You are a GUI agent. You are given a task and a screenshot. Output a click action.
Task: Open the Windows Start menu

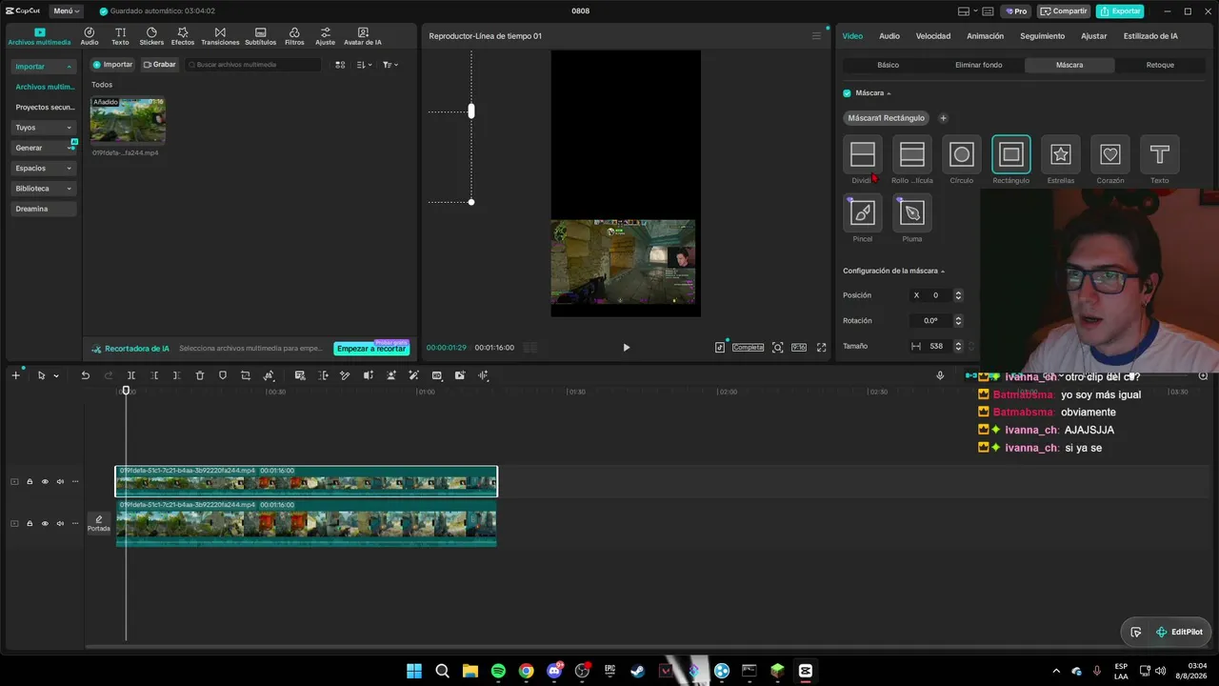coord(414,671)
